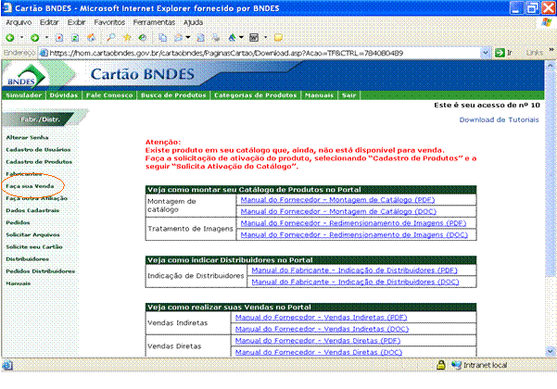
Task: Open Vendas Diretas (DOC) manual link
Action: coord(318,352)
